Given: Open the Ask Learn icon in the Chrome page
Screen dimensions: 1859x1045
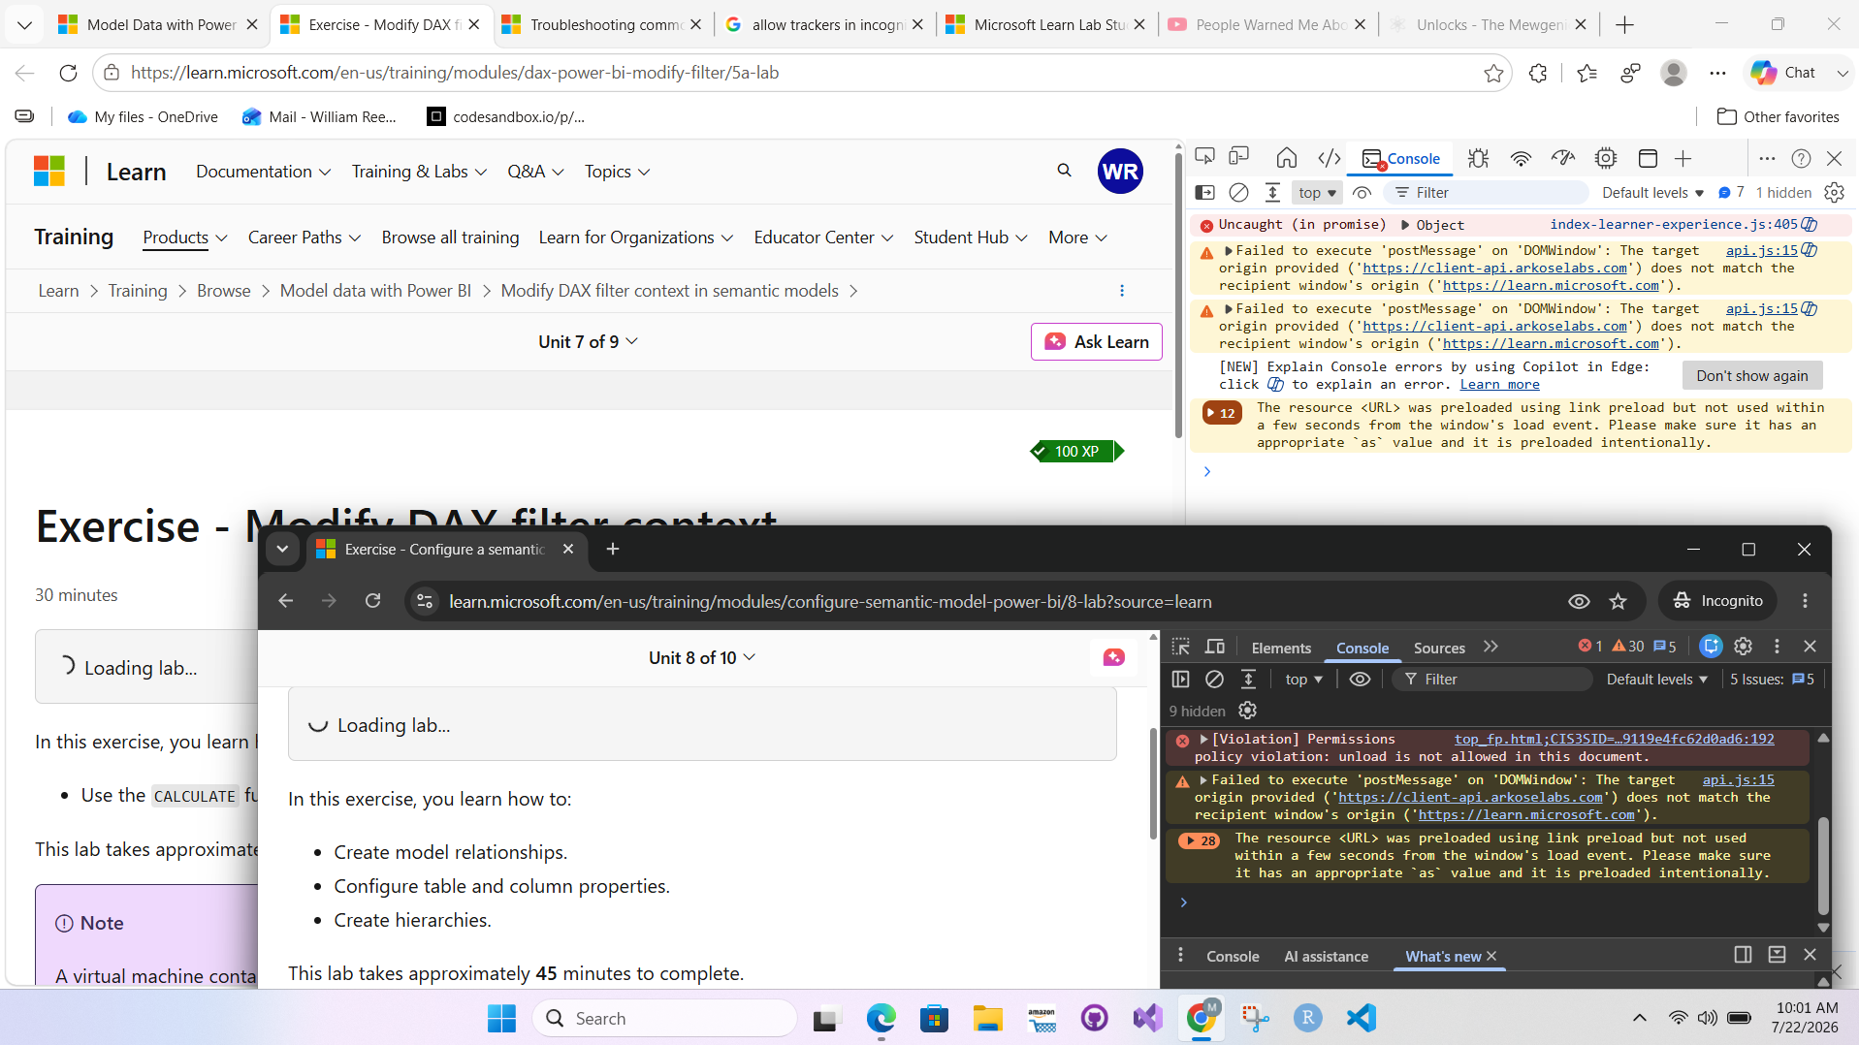Looking at the screenshot, I should pos(1113,657).
